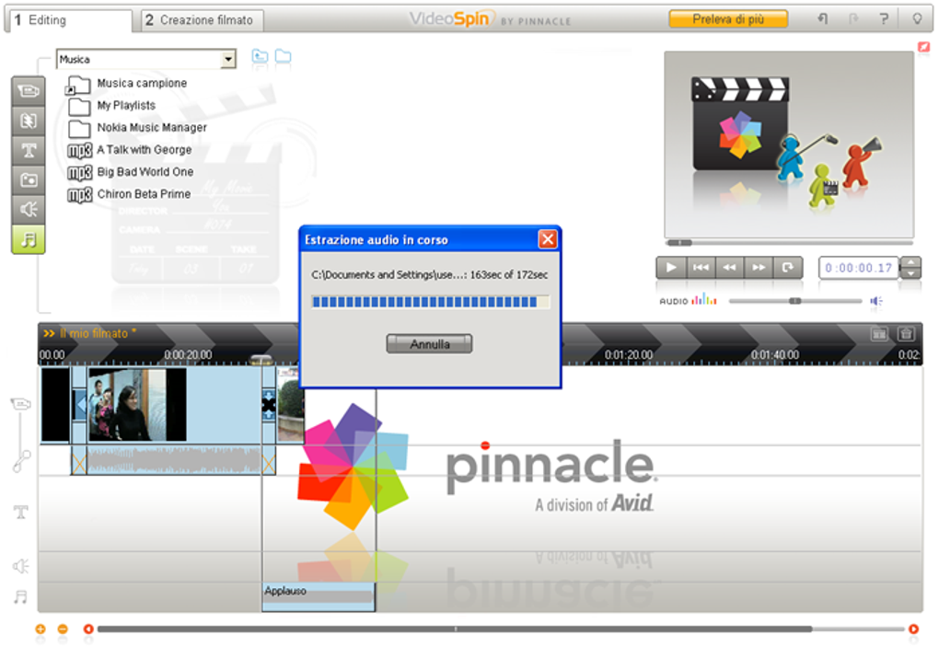Click the preview scrubber bar
This screenshot has width=939, height=658.
(789, 242)
